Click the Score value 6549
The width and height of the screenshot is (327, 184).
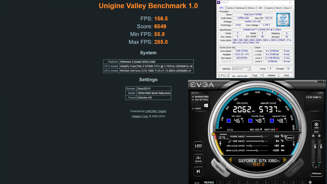tap(160, 26)
